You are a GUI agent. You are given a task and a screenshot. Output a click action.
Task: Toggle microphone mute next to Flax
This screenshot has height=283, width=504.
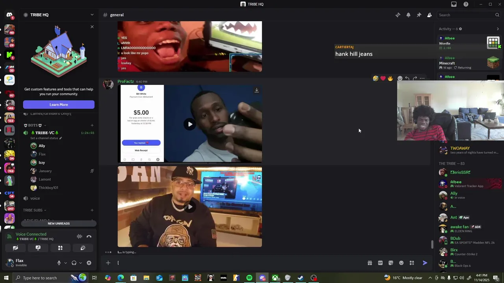tap(59, 263)
